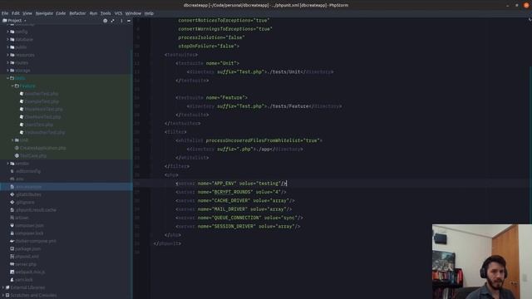Click the Scratches and Consoles icon
The image size is (532, 299).
tap(7, 296)
